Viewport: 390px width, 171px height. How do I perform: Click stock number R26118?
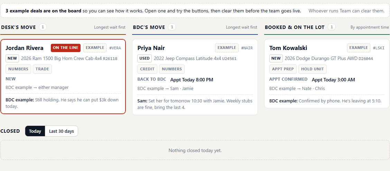point(110,59)
